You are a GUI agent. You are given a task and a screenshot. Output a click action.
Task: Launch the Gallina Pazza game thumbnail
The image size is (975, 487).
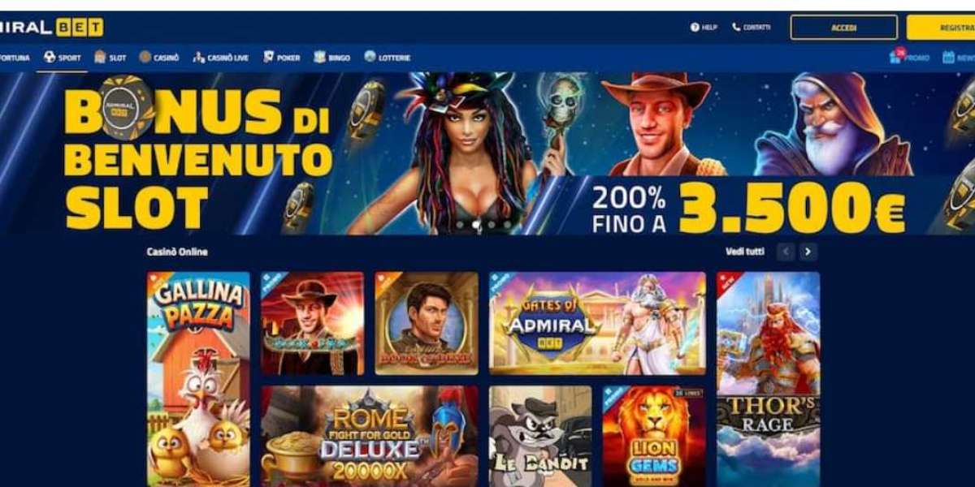point(198,379)
